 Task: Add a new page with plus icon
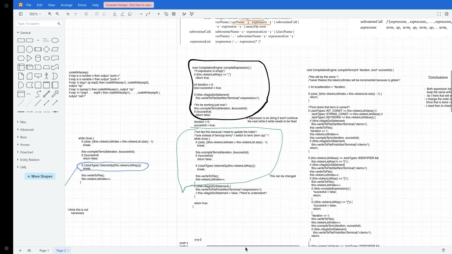(20, 250)
